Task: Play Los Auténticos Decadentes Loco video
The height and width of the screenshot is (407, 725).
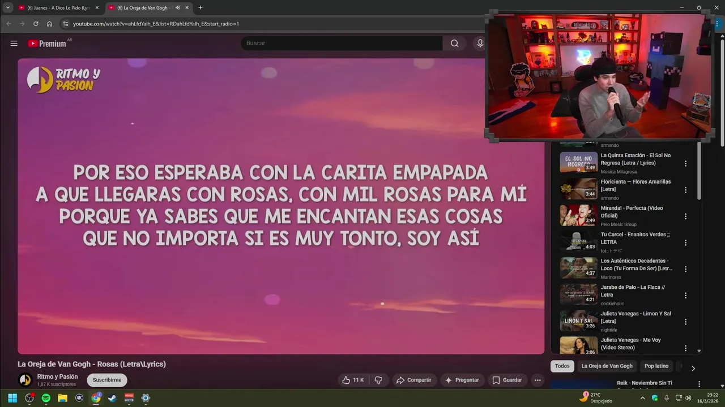Action: pos(636,265)
